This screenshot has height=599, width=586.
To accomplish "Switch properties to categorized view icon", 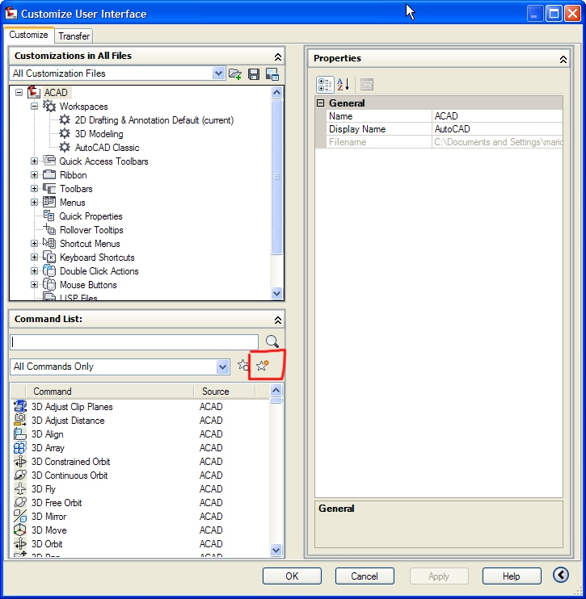I will click(x=325, y=84).
